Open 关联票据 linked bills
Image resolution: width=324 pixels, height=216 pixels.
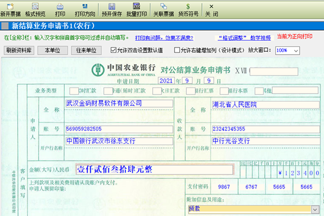coord(165,9)
